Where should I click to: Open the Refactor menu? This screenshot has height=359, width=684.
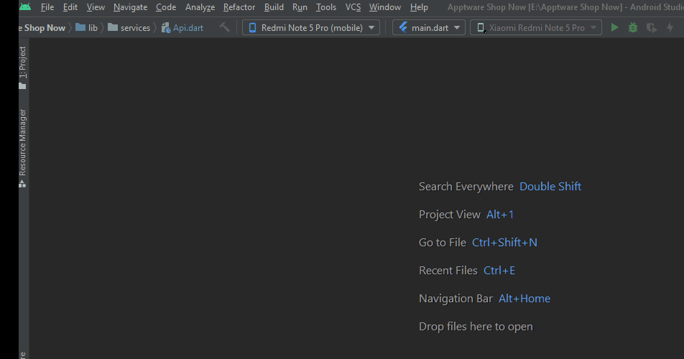click(239, 7)
